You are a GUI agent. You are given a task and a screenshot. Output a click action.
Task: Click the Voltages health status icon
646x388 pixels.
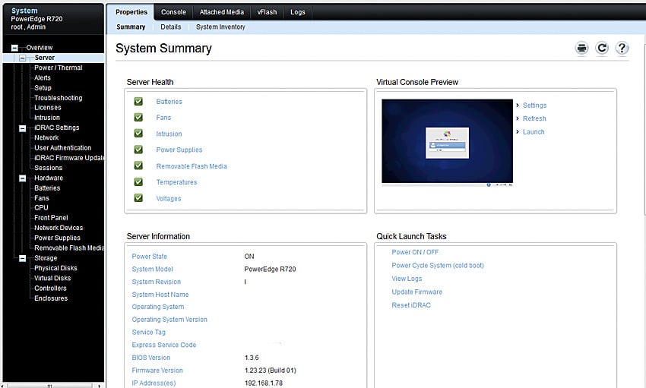(x=138, y=198)
